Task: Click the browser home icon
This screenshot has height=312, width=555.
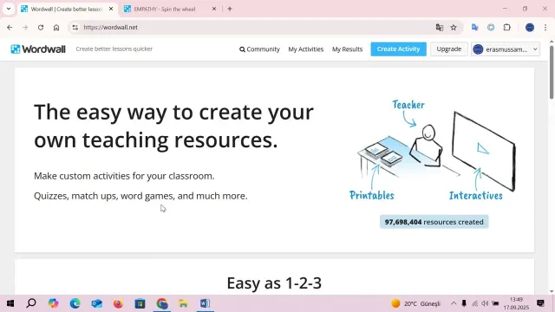Action: tap(56, 27)
